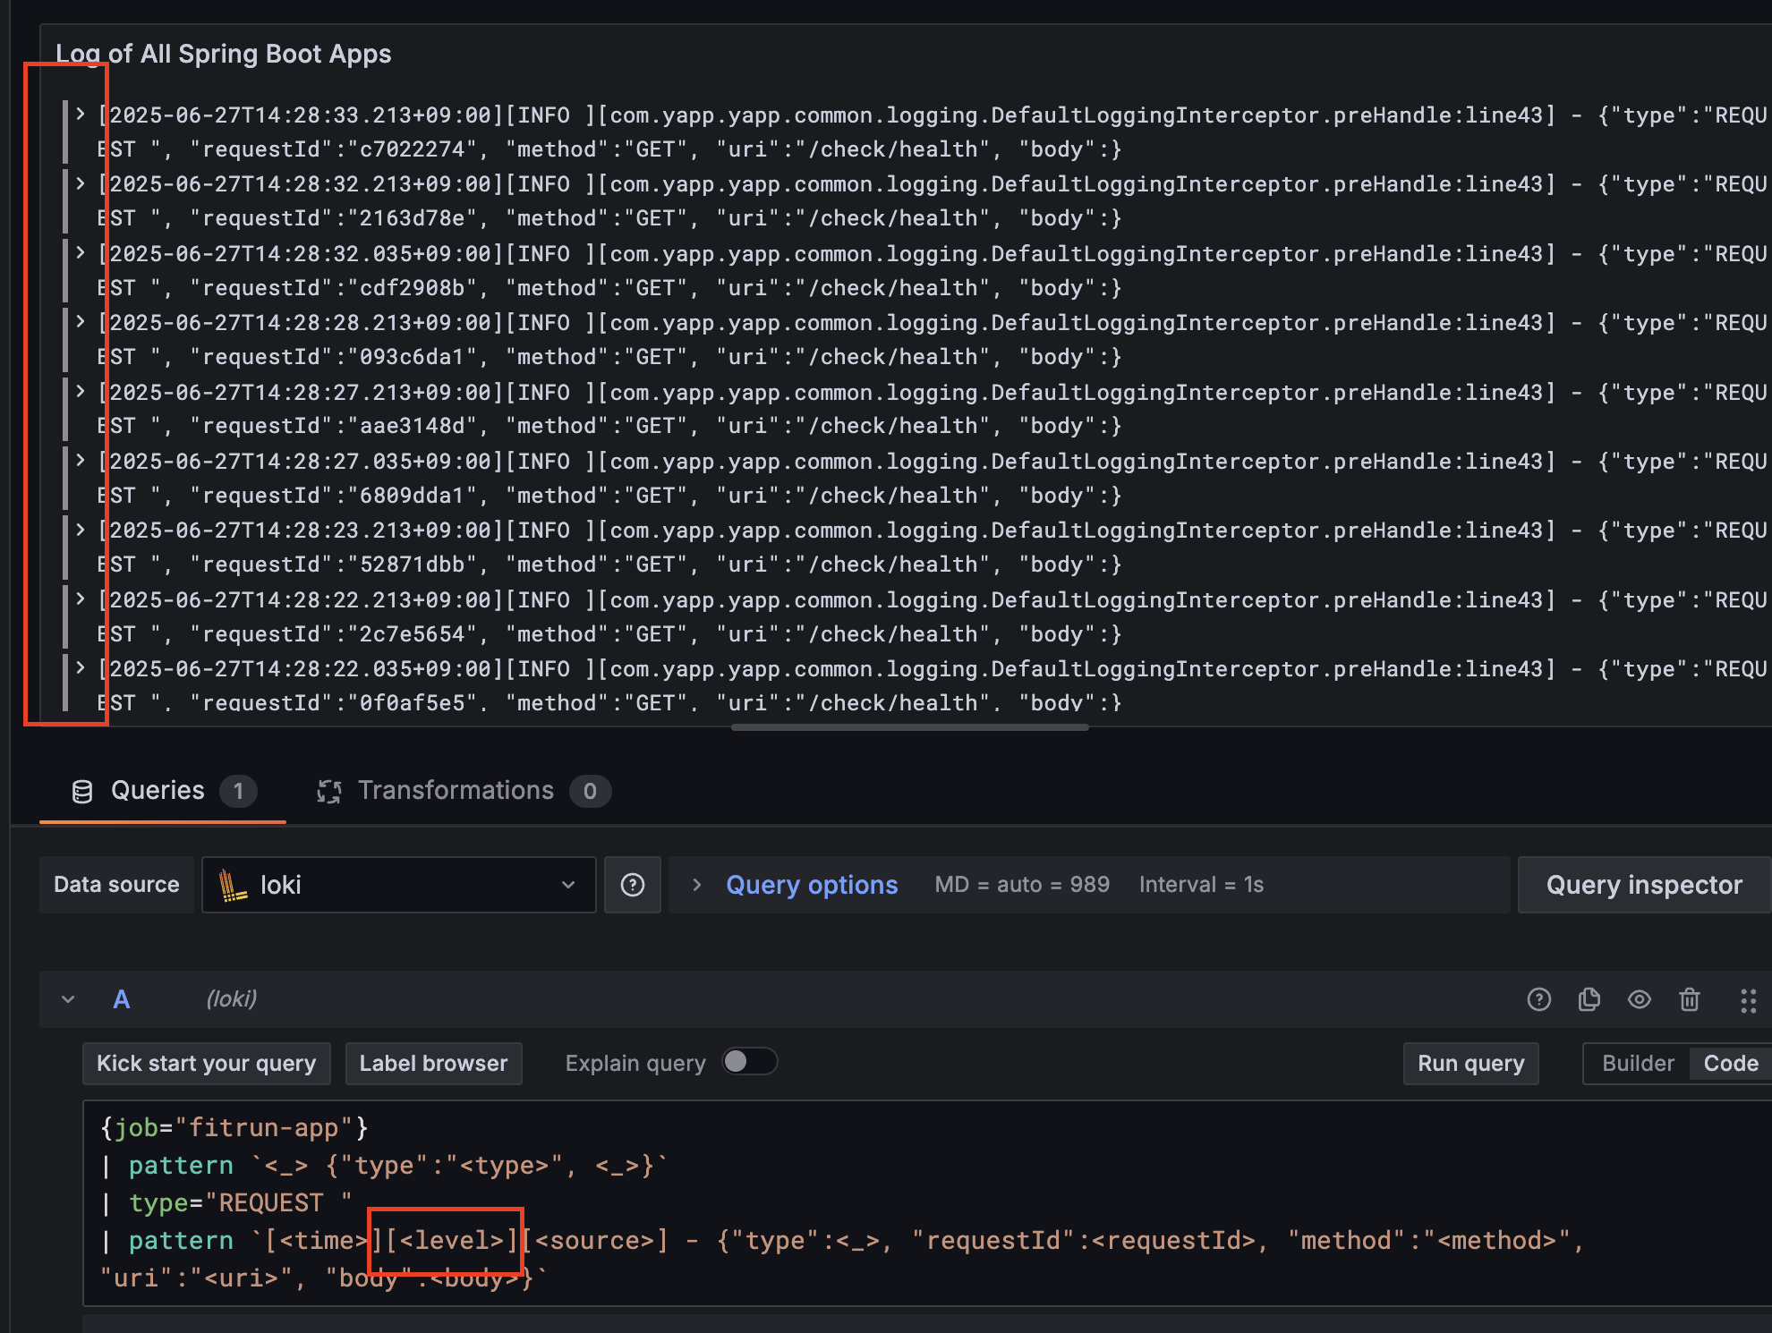Open the Label browser
The image size is (1772, 1333).
point(434,1064)
